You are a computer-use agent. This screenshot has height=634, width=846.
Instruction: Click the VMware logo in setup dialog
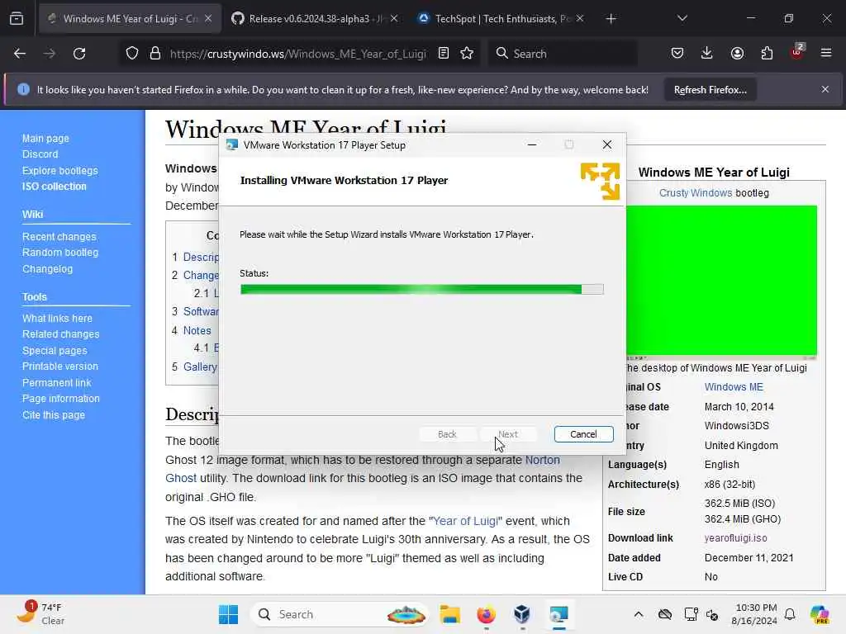[x=600, y=181]
